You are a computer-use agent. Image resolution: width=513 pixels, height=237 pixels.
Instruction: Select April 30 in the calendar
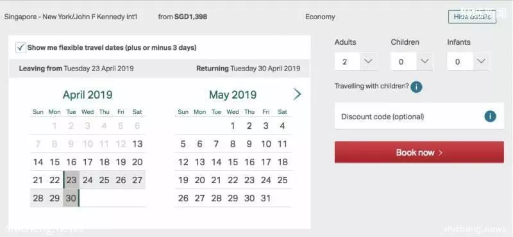click(x=71, y=198)
